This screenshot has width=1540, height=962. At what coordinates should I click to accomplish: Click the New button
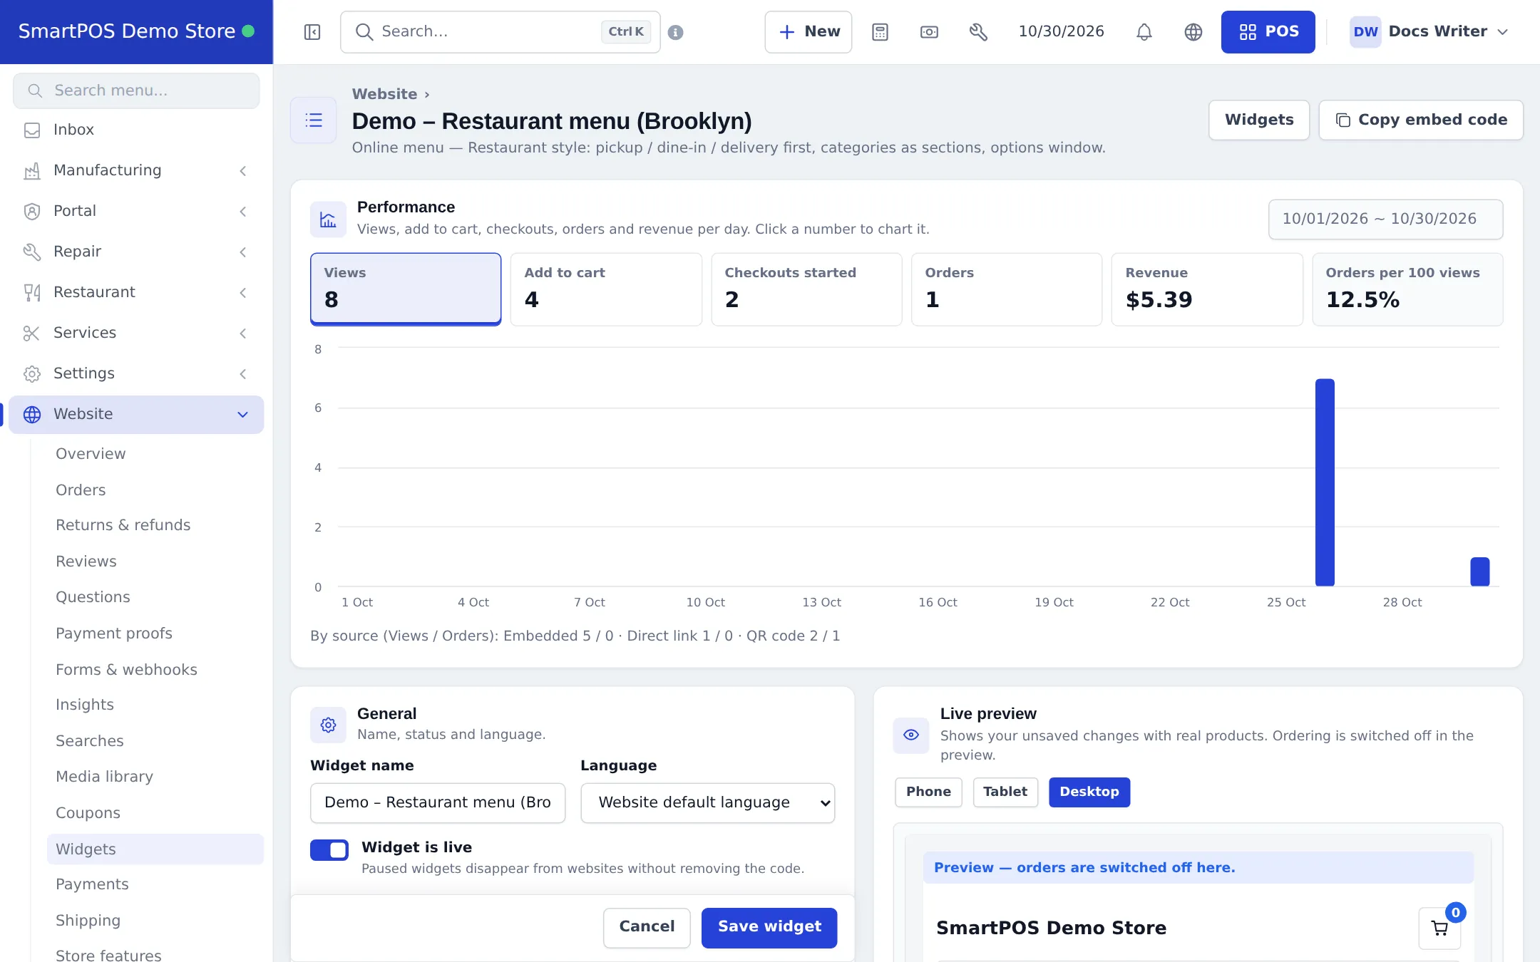click(x=808, y=32)
